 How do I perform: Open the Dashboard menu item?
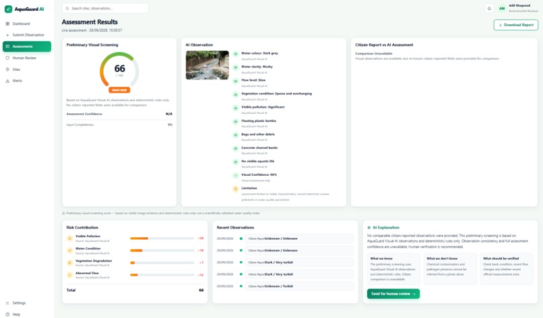pos(27,24)
